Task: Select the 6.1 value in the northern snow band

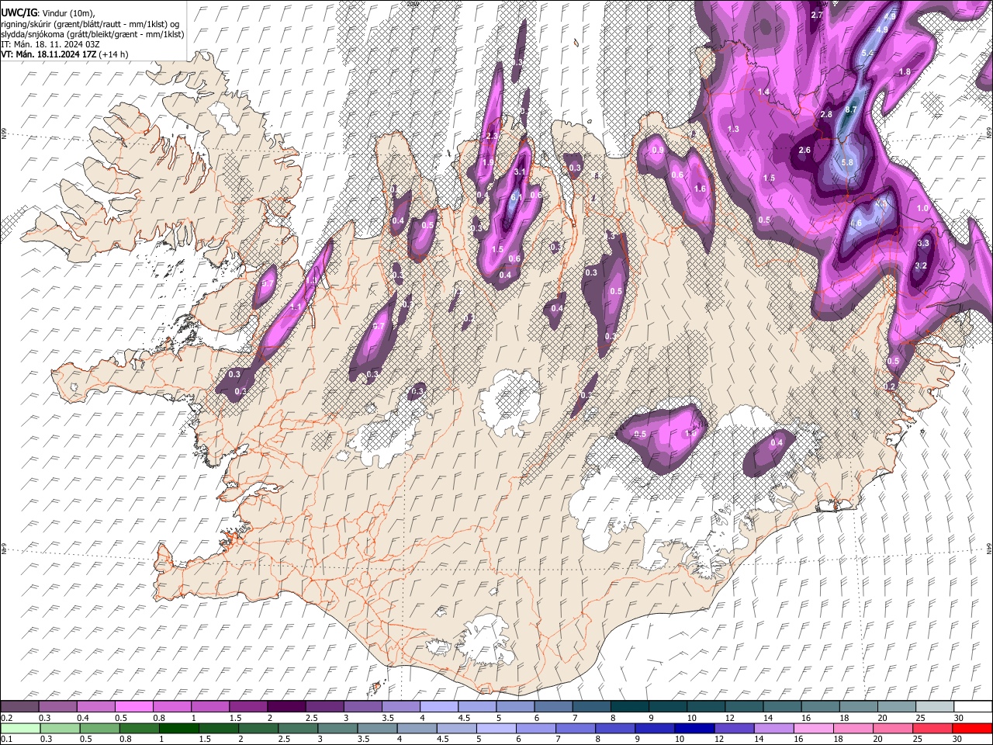Action: tap(515, 198)
